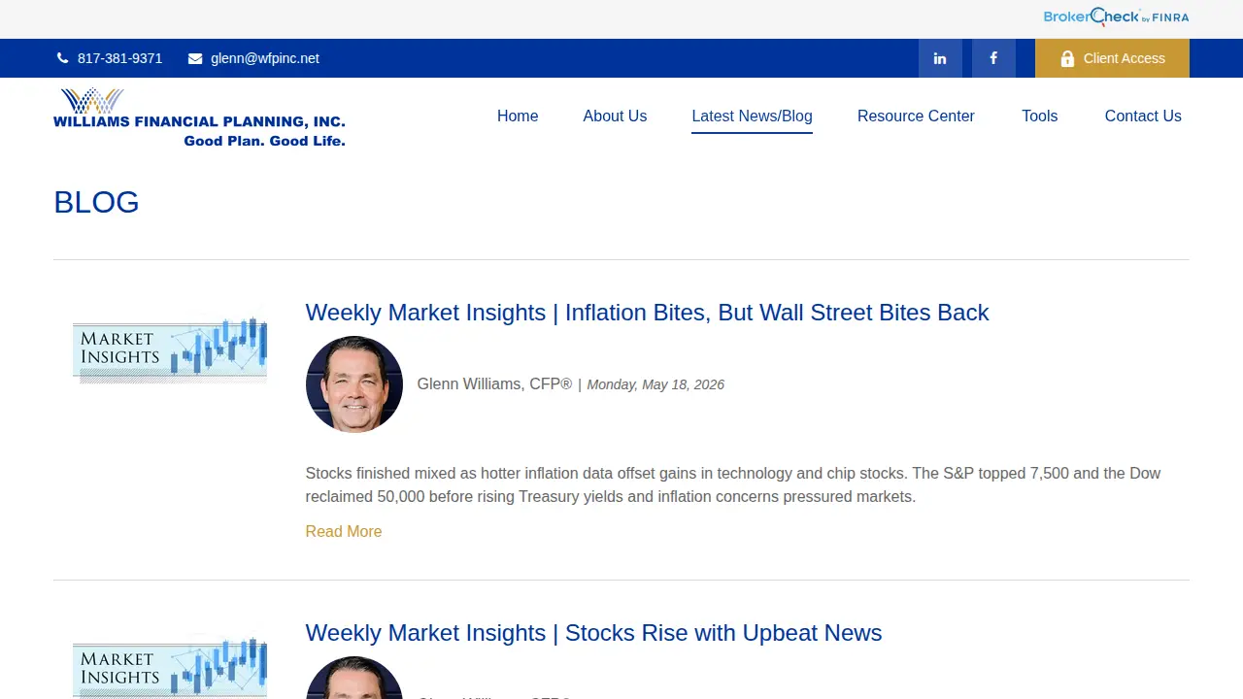Screen dimensions: 1243x699
Task: Open the About Us menu
Action: [x=615, y=116]
